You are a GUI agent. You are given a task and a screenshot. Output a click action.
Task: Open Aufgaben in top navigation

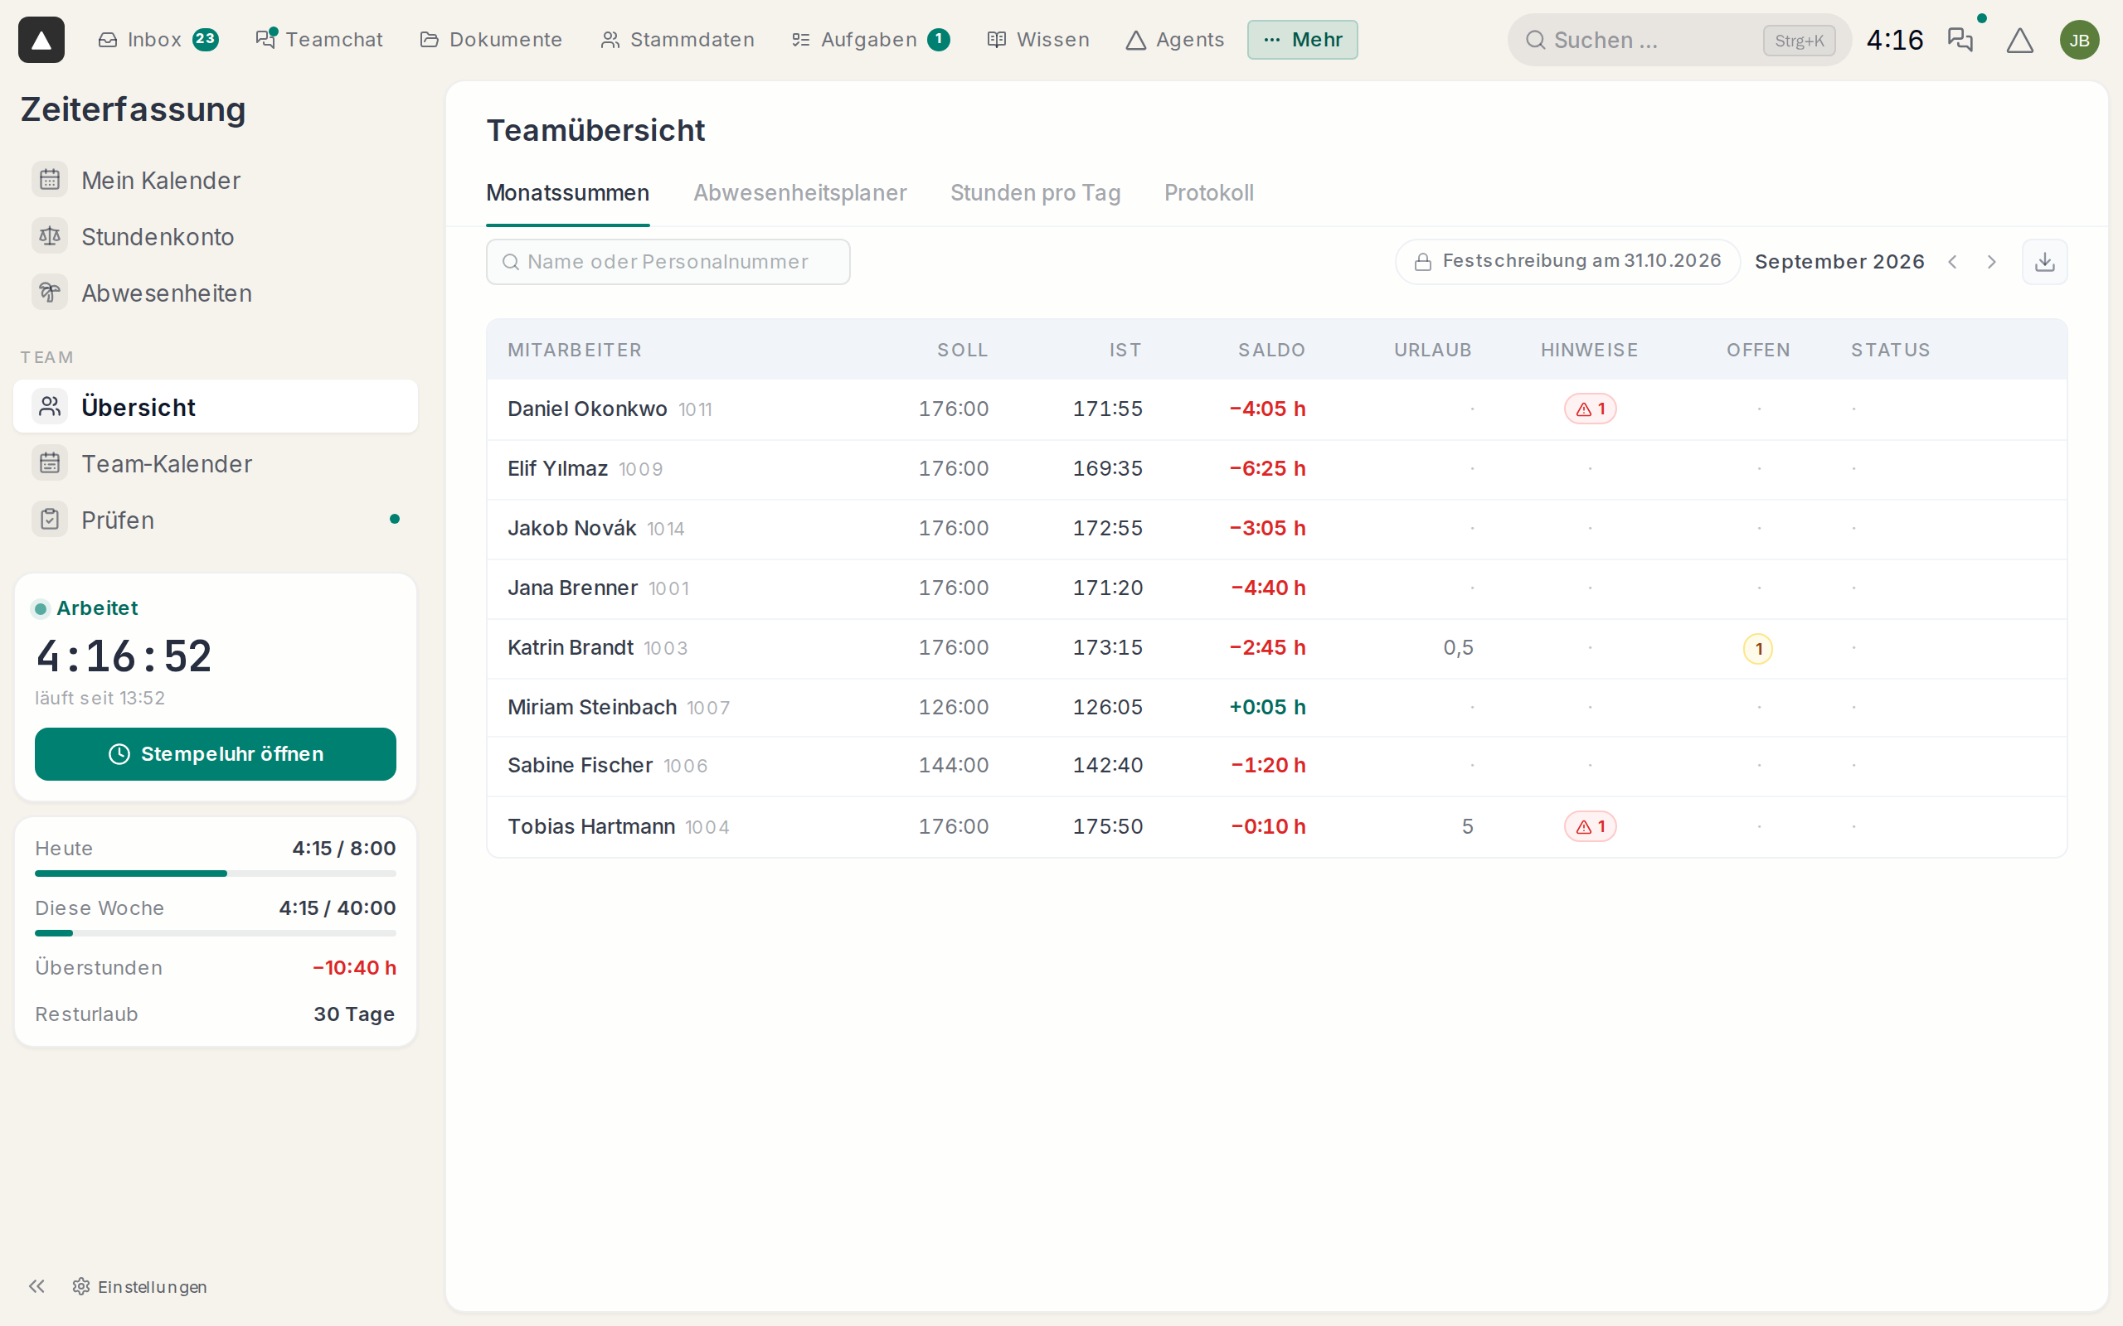[x=870, y=40]
